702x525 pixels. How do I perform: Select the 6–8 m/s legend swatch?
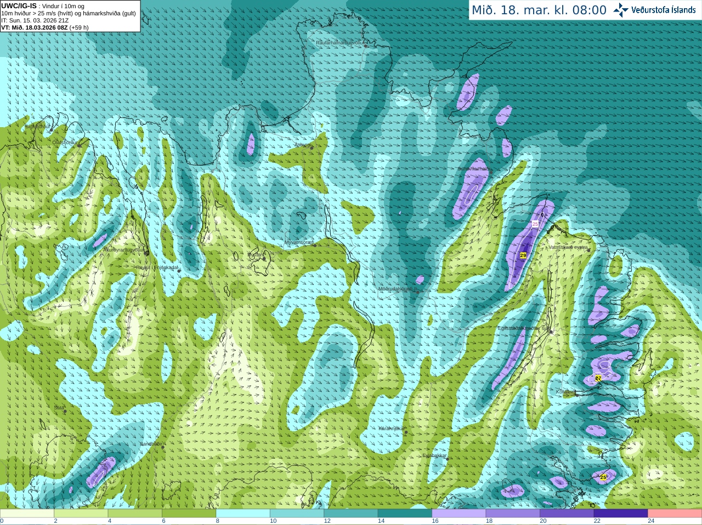tap(189, 513)
